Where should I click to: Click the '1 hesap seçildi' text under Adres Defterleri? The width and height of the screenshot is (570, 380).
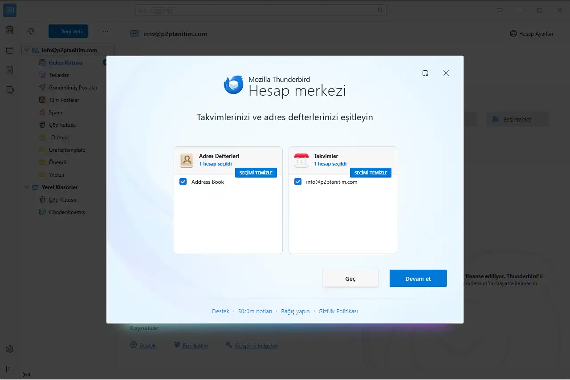tap(216, 164)
